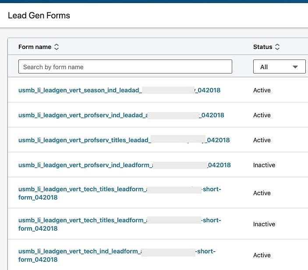The image size is (308, 270).
Task: Click Active status of profserv_ind_leadad row
Action: 262,116
